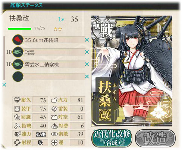This screenshot has width=182, height=150.
Task: Click the green HP bar 75/75
Action: [19, 29]
